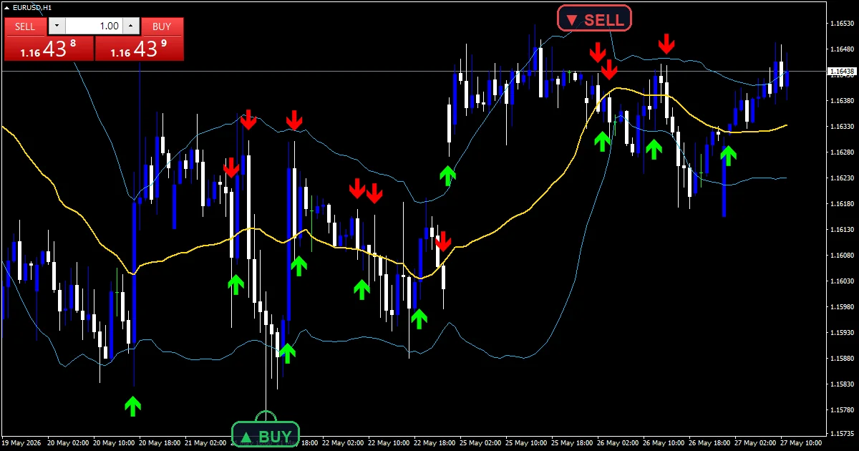Click the 25 May 02:00 time label
This screenshot has height=451, width=859.
pyautogui.click(x=482, y=443)
